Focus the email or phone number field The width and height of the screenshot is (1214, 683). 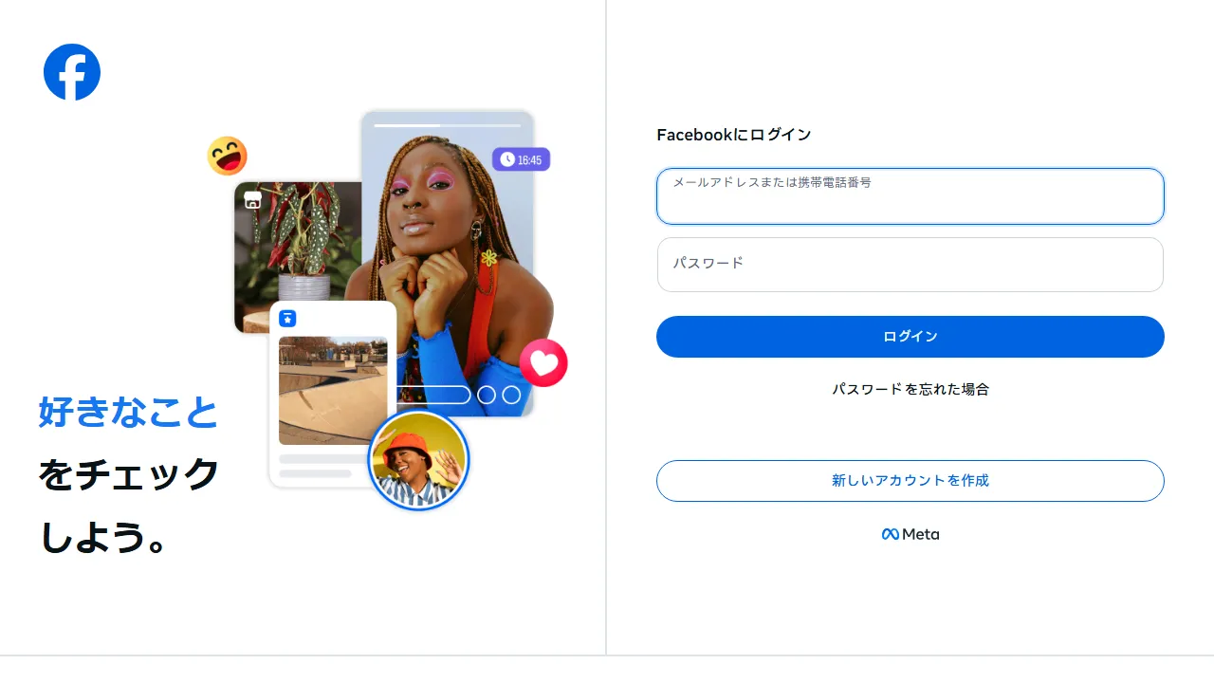(x=910, y=196)
